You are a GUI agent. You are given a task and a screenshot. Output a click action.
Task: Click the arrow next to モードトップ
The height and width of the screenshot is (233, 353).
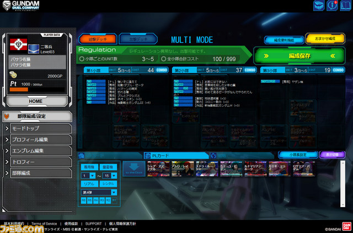pos(7,128)
